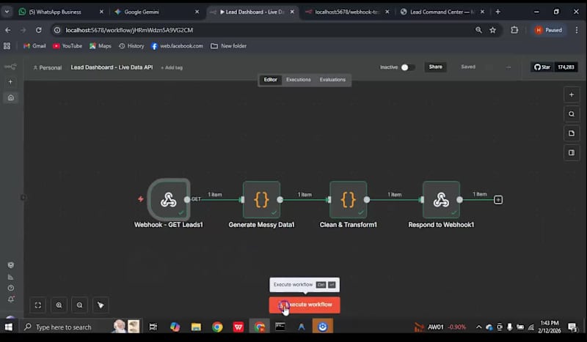587x342 pixels.
Task: Go to the Home overview in sidebar
Action: pos(10,97)
